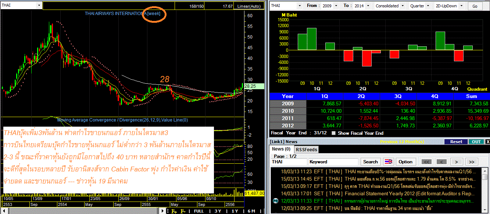Image resolution: width=490 pixels, height=214 pixels.
Task: Go to previous news page with < button
Action: pyautogui.click(x=441, y=162)
